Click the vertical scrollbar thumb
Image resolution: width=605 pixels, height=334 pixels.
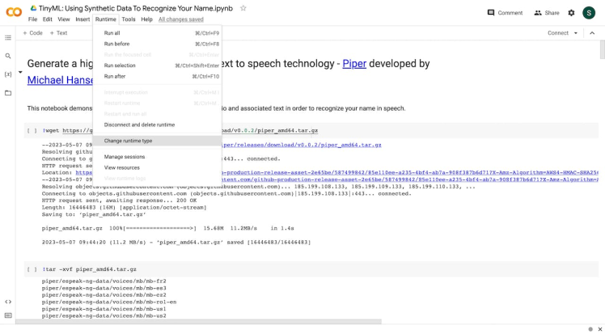coord(602,49)
